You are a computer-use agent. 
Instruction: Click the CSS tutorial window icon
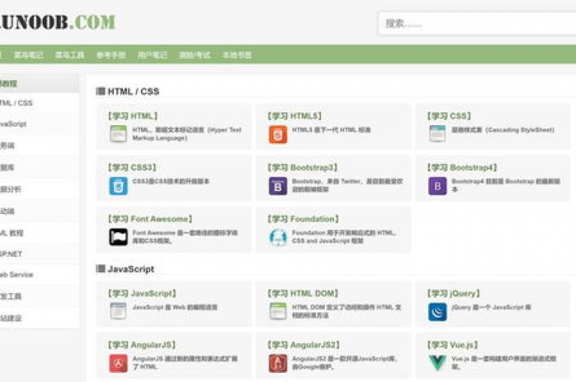(437, 134)
